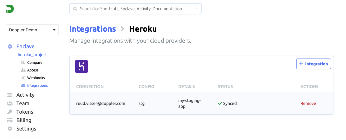The height and width of the screenshot is (140, 346).
Task: Click the STATUS column header
Action: pyautogui.click(x=225, y=86)
